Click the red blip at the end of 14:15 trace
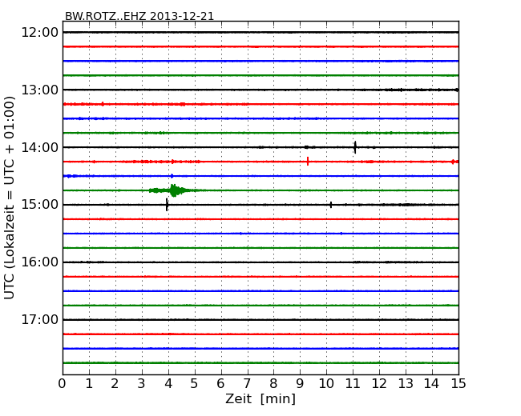 [x=454, y=162]
